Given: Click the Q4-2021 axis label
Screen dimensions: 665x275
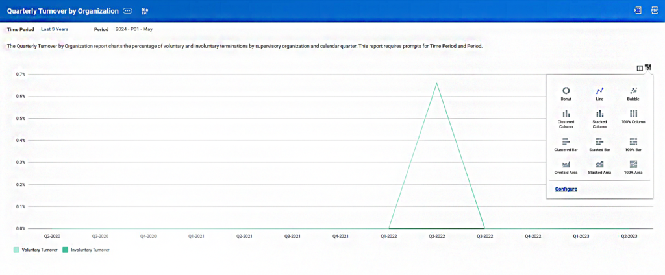Looking at the screenshot, I should [340, 236].
